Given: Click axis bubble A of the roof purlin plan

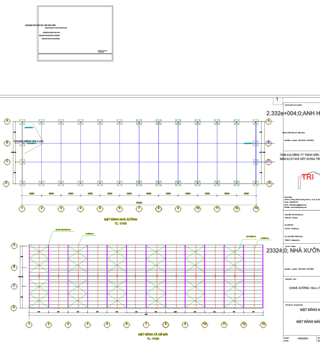Looking at the screenshot, I should coord(14,246).
